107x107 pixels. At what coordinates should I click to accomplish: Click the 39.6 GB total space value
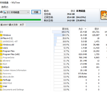71,14
